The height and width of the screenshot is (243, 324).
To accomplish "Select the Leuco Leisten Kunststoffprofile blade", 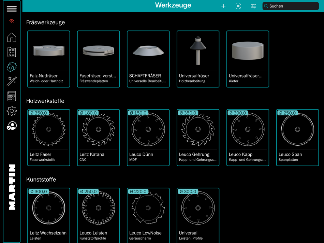I will tap(98, 215).
